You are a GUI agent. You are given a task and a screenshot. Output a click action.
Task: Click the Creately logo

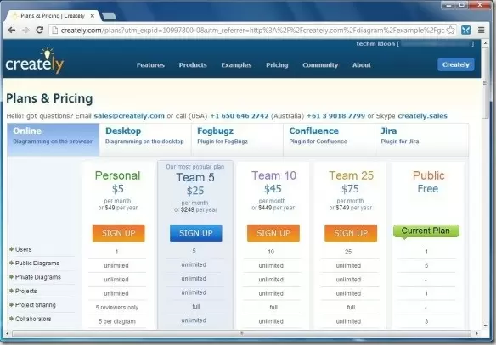(x=35, y=61)
